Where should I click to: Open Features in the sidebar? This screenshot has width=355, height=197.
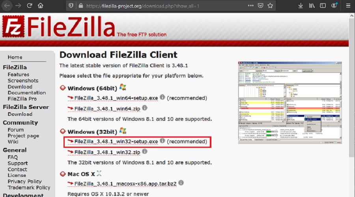tap(18, 74)
